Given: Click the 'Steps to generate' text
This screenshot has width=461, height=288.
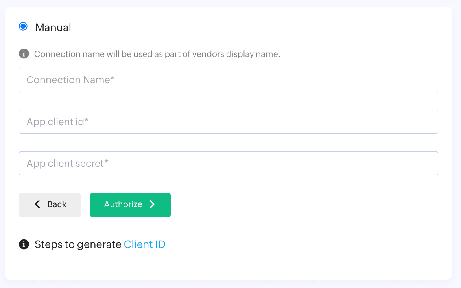Looking at the screenshot, I should (x=78, y=244).
